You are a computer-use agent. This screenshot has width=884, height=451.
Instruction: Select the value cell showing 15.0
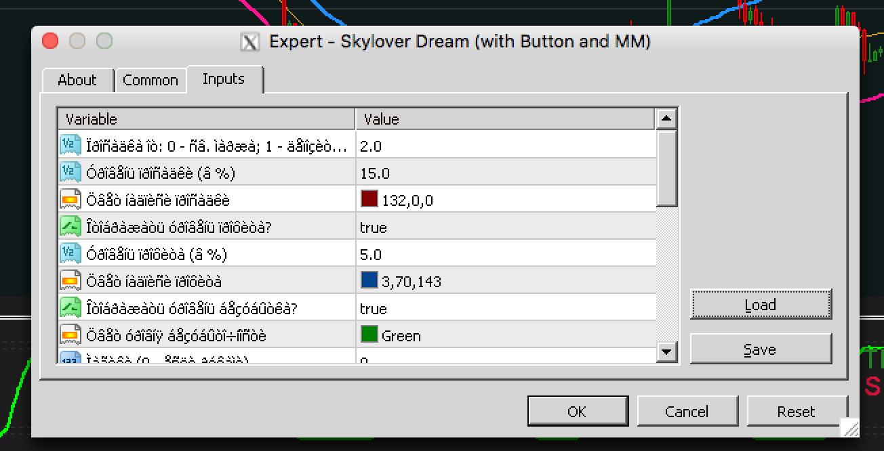[506, 173]
